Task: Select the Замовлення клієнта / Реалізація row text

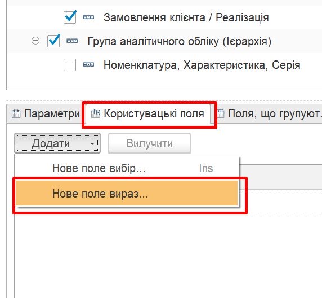Action: (x=186, y=17)
